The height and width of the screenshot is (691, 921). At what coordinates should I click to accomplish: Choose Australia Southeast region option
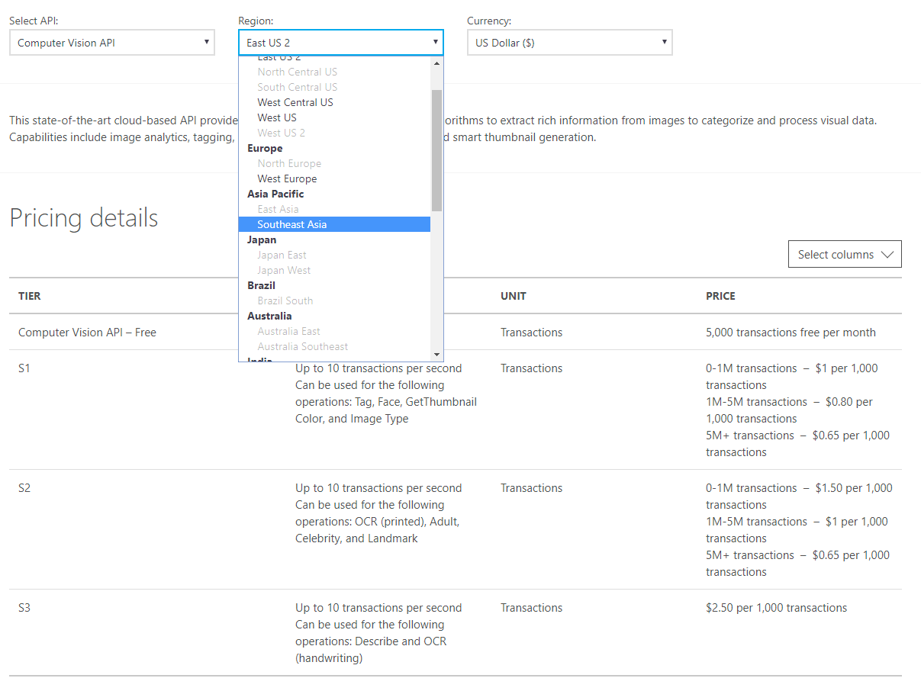[302, 346]
